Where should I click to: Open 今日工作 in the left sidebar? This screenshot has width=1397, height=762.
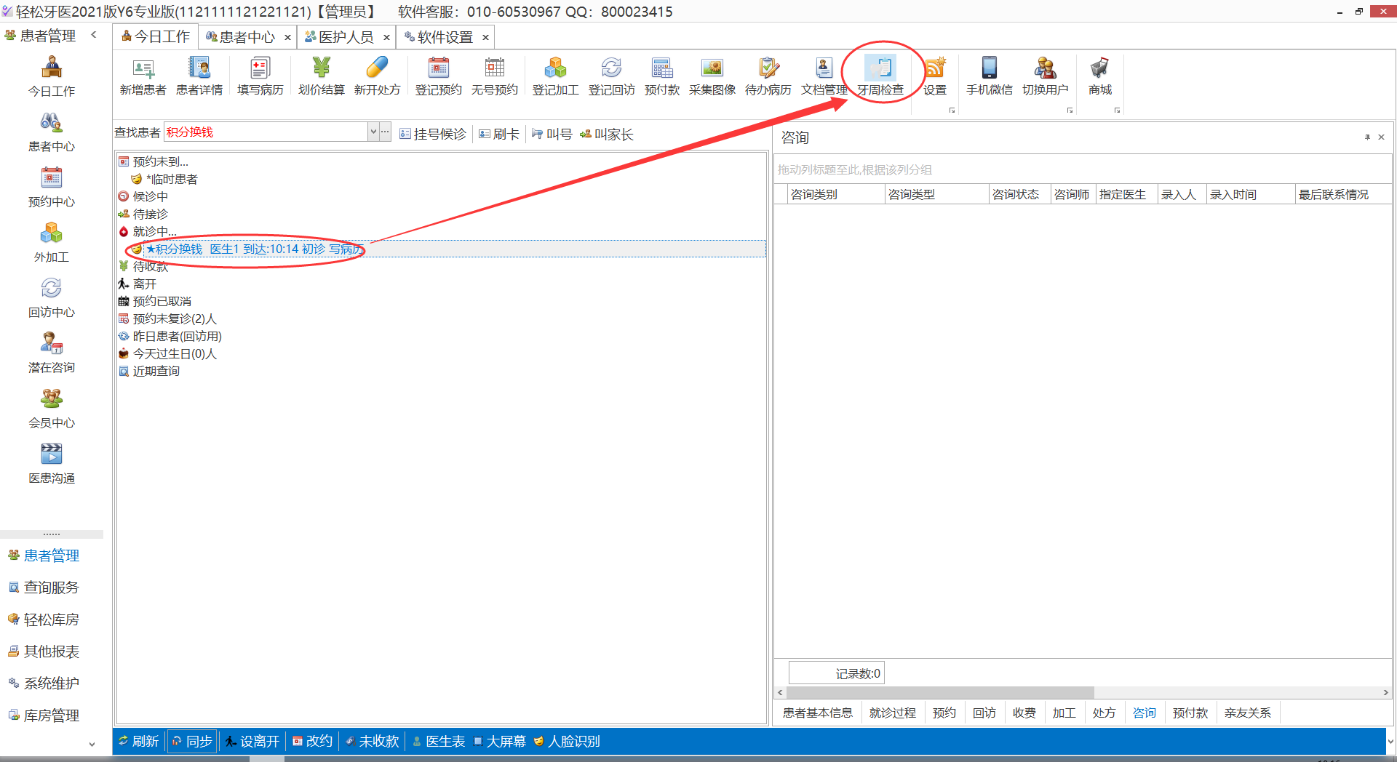(52, 77)
